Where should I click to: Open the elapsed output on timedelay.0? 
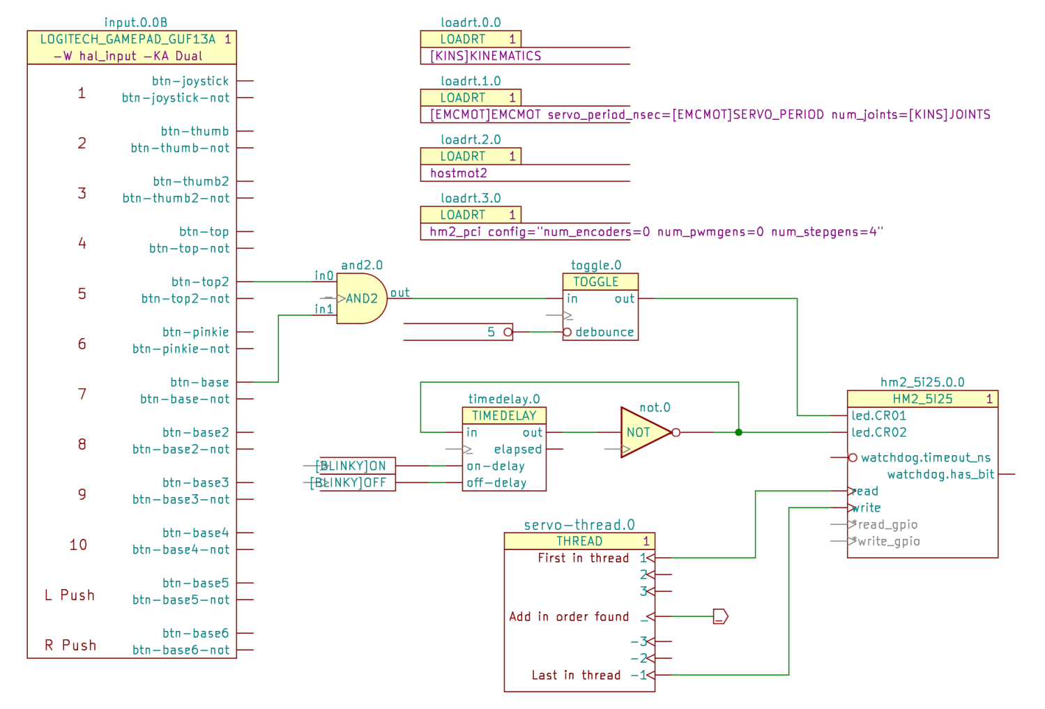517,450
